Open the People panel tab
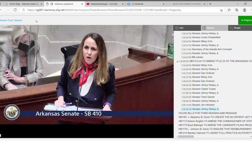 [x=240, y=28]
